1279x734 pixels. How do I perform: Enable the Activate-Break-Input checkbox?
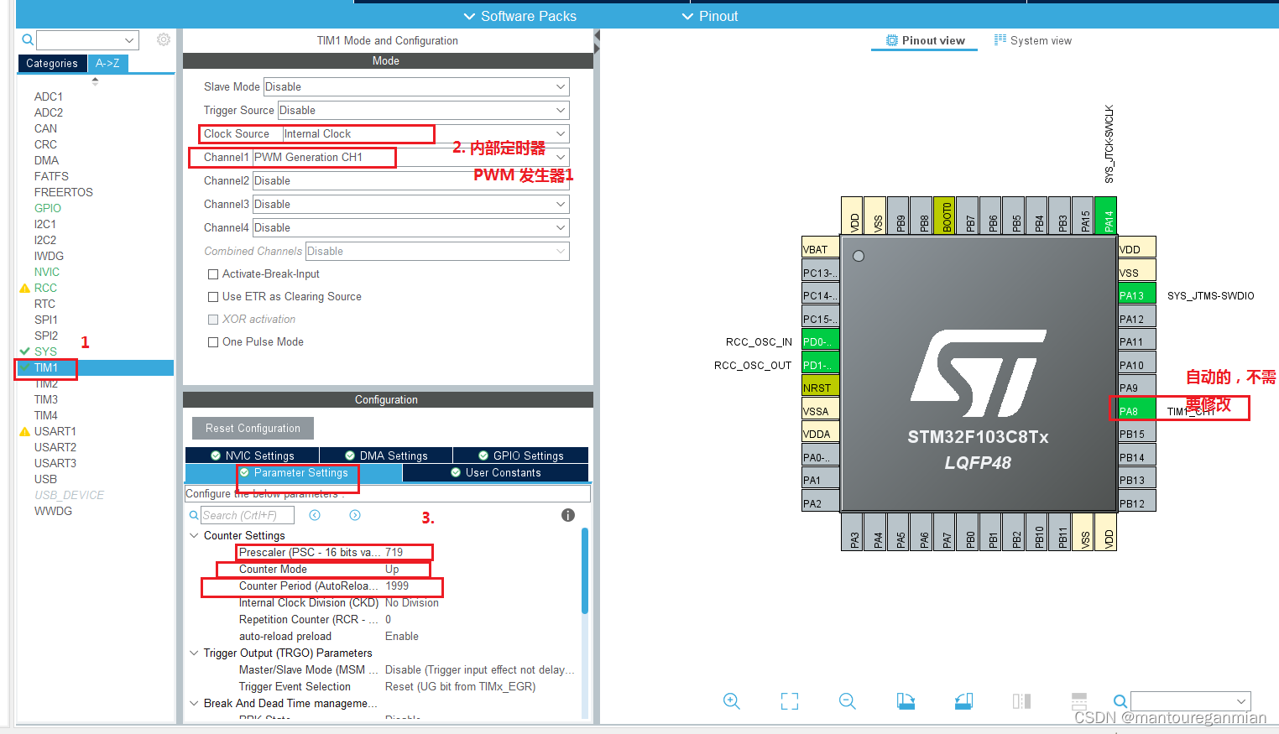point(213,274)
